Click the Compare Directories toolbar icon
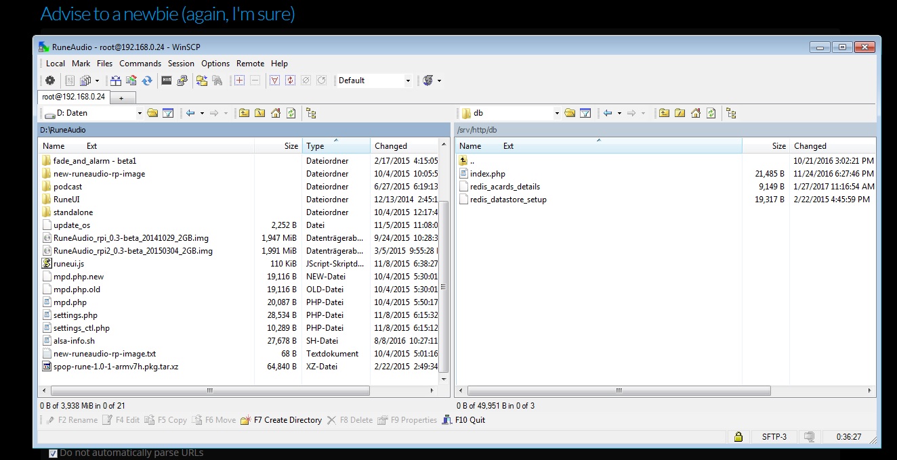The width and height of the screenshot is (897, 460). click(x=117, y=80)
